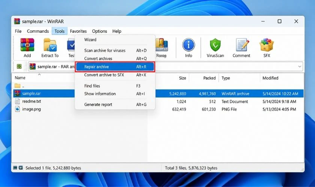Image resolution: width=315 pixels, height=187 pixels.
Task: Open the Comment toolbar icon
Action: coord(241,48)
